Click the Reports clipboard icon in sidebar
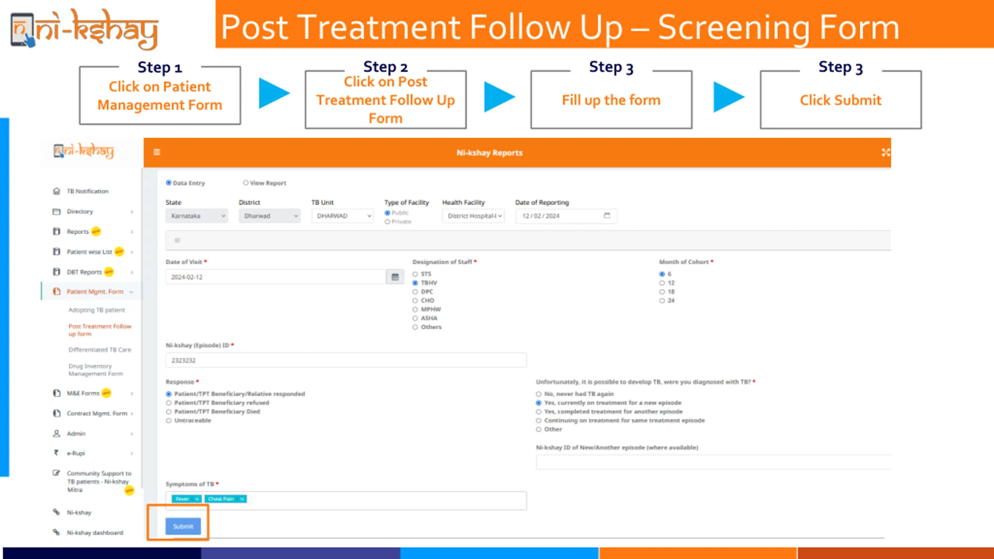The width and height of the screenshot is (994, 559). click(x=57, y=231)
